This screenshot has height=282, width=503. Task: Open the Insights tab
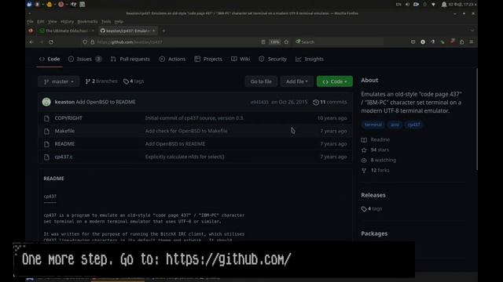point(310,59)
